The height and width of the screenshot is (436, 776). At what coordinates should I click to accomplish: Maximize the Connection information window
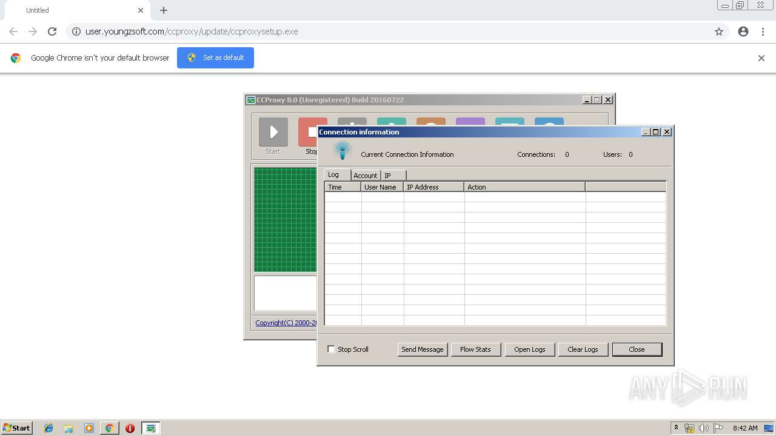coord(656,132)
